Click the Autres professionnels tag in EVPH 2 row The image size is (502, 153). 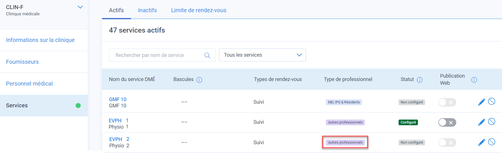tap(345, 143)
